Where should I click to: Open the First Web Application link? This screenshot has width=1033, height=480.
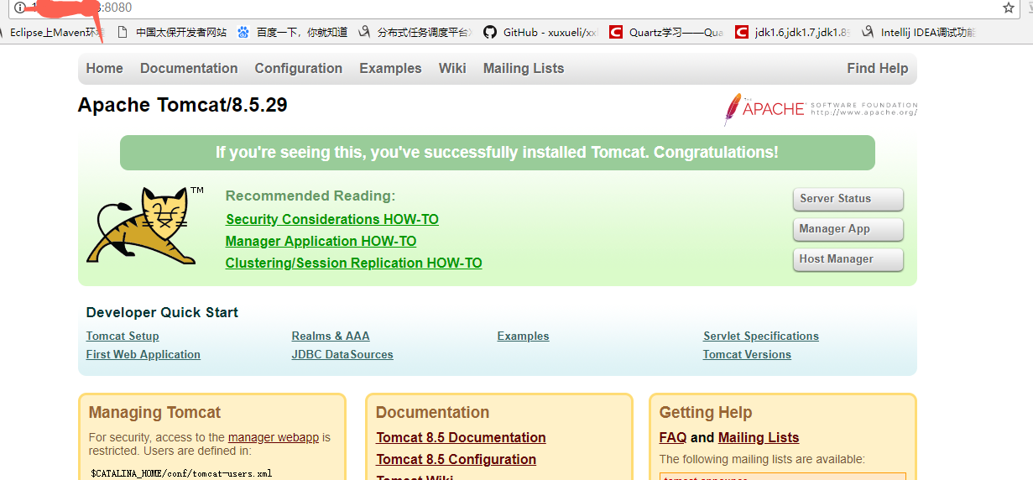coord(143,355)
